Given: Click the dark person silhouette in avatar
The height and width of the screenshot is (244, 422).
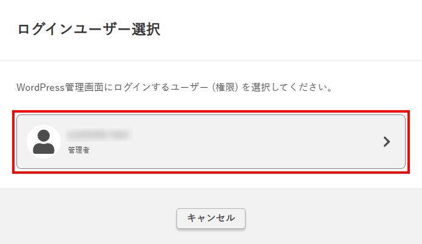Looking at the screenshot, I should 44,143.
